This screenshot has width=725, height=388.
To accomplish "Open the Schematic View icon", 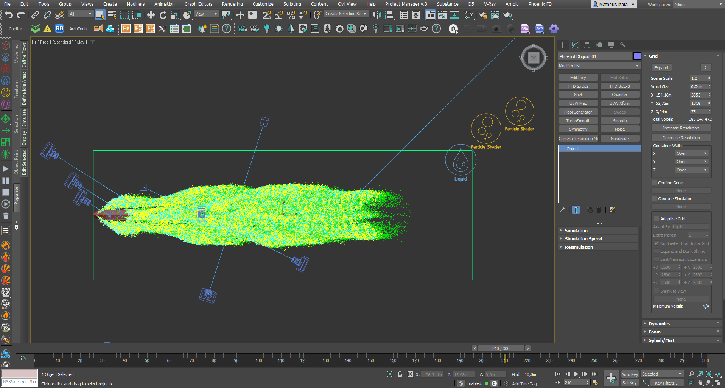I will (454, 15).
